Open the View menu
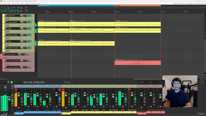 pos(9,4)
